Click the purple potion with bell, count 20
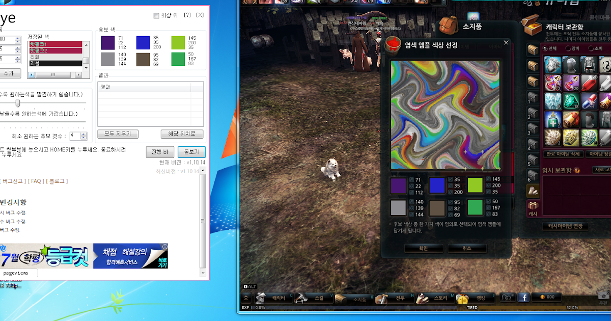611x321 pixels. point(572,83)
